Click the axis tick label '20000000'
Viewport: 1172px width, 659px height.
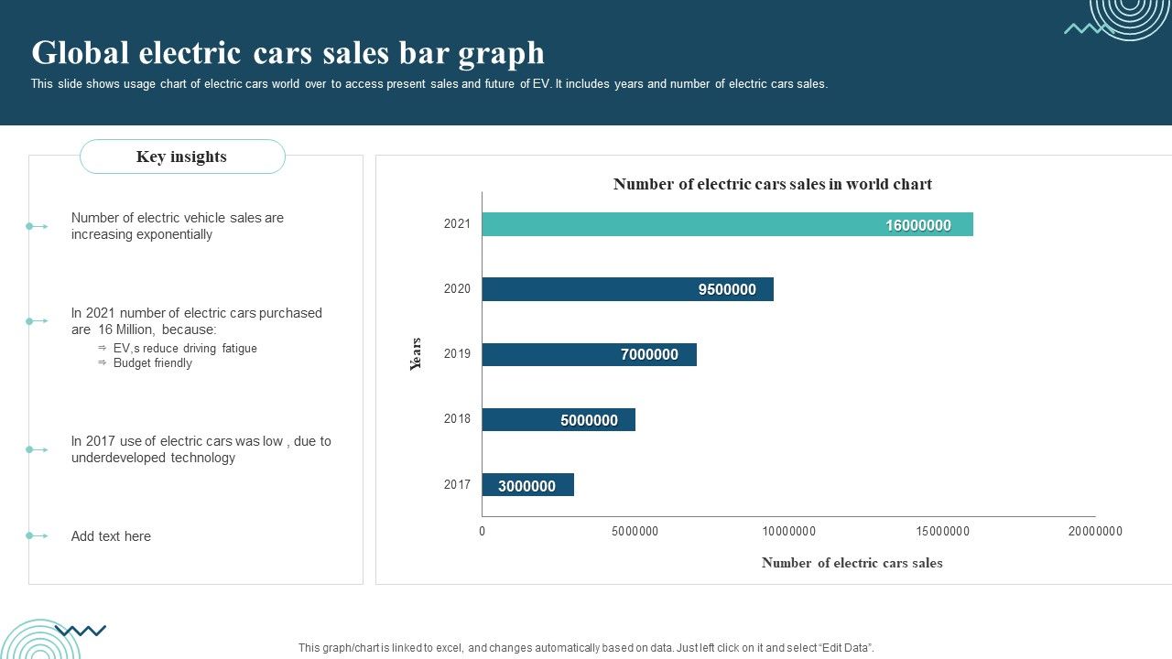pos(1095,531)
